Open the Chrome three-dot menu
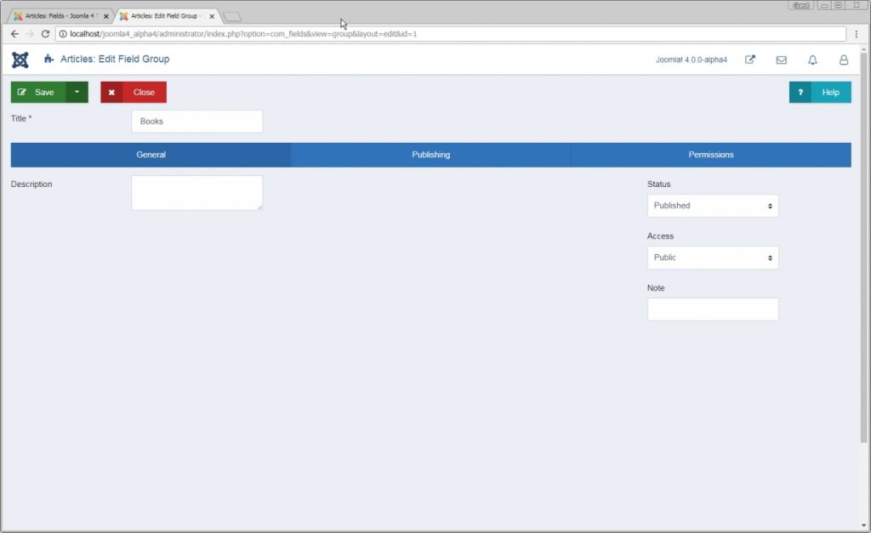The width and height of the screenshot is (871, 533). tap(856, 34)
